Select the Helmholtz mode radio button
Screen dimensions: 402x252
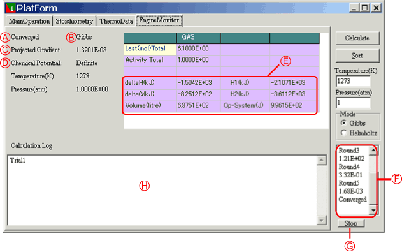coord(343,133)
